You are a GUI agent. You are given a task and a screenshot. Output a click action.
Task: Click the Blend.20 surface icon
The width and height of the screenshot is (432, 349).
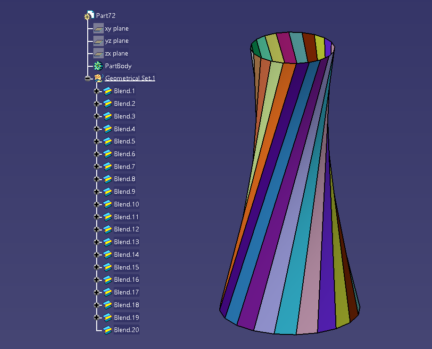[x=108, y=330]
